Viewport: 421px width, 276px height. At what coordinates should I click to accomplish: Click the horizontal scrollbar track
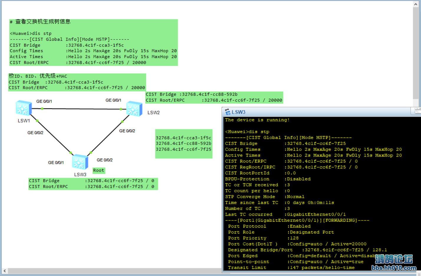(114, 271)
